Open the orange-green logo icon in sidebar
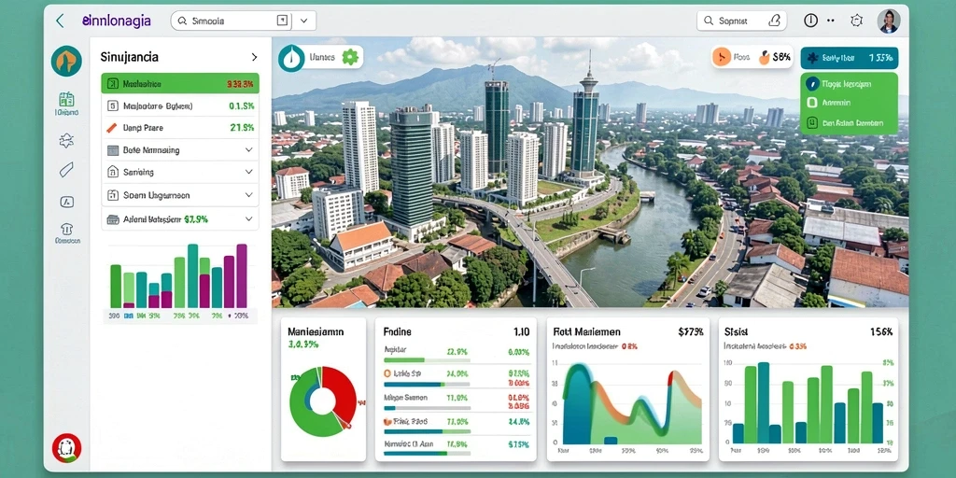 pyautogui.click(x=66, y=61)
